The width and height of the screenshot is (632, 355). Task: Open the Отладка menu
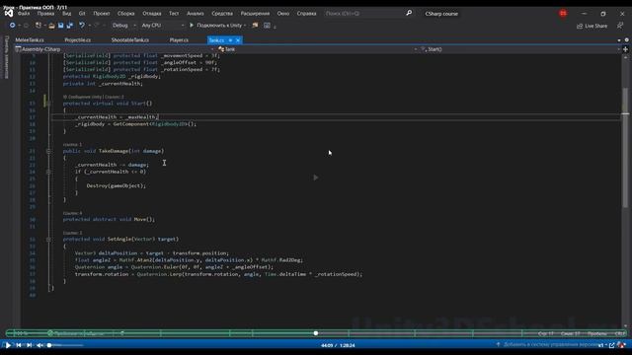point(151,13)
